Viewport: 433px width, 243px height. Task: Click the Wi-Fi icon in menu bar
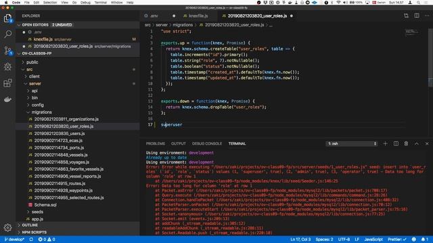338,3
